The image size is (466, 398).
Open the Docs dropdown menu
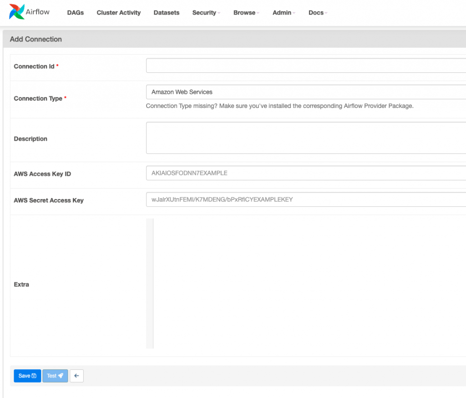[x=318, y=12]
